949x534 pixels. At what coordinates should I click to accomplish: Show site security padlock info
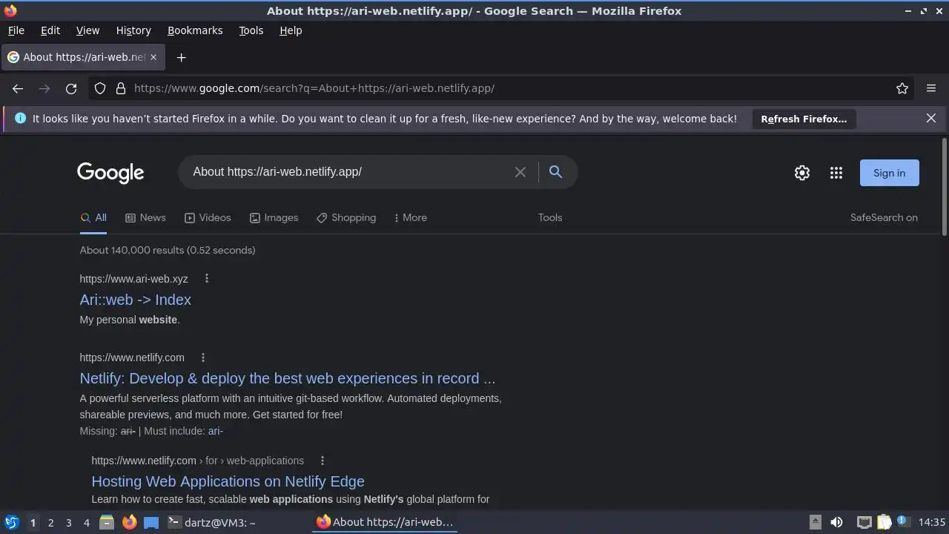pyautogui.click(x=121, y=88)
